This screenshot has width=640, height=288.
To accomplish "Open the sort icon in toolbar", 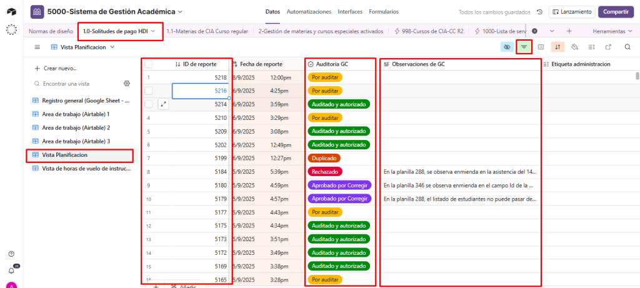I will pyautogui.click(x=557, y=47).
